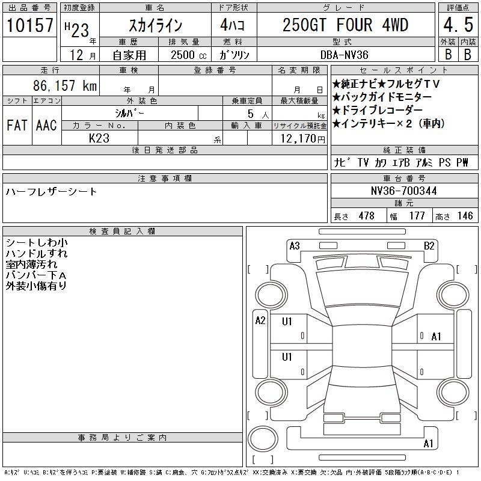Click the sales point ドライブレコーダー
This screenshot has width=481, height=481.
click(x=378, y=110)
